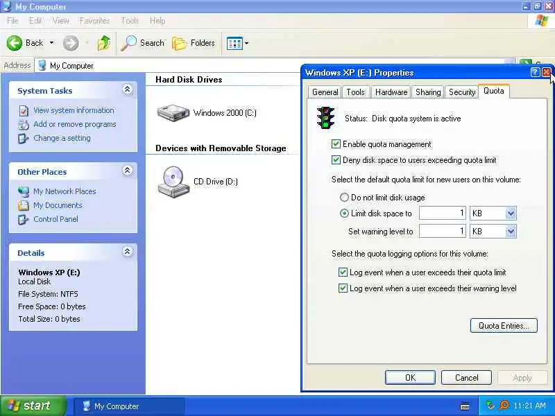
Task: Click the Control Panel icon in Other Places
Action: [x=24, y=219]
